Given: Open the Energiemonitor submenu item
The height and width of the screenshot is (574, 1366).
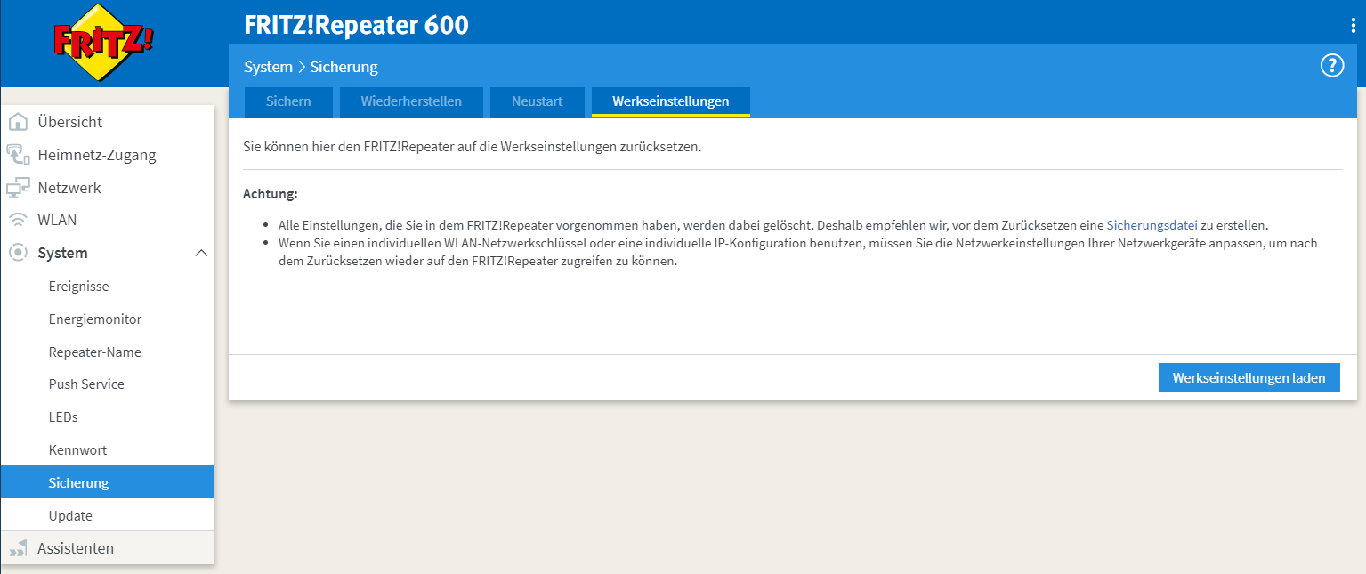Looking at the screenshot, I should click(x=108, y=319).
